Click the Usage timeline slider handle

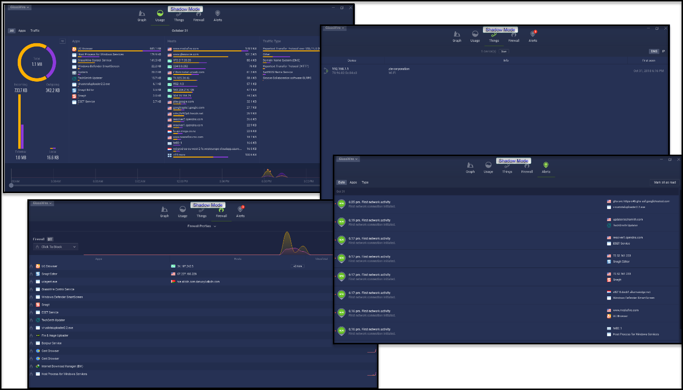pos(12,185)
